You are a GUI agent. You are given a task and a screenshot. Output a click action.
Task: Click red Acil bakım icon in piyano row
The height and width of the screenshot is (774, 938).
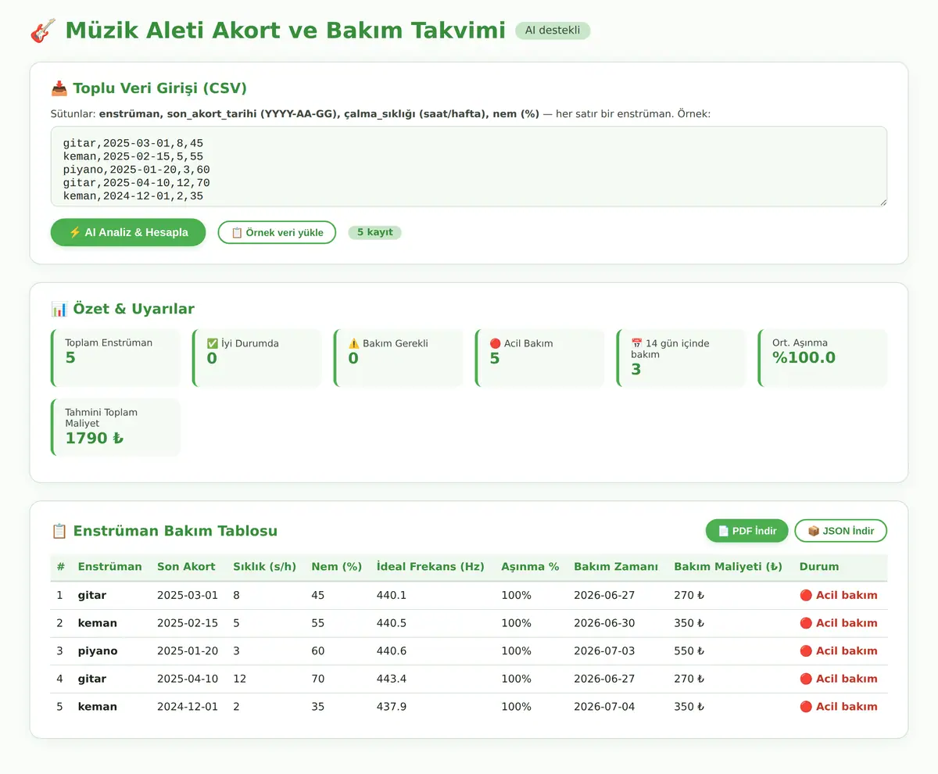[806, 651]
